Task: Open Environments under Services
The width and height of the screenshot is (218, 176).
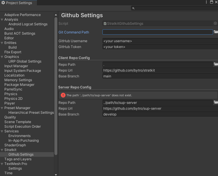Action: 20,136
